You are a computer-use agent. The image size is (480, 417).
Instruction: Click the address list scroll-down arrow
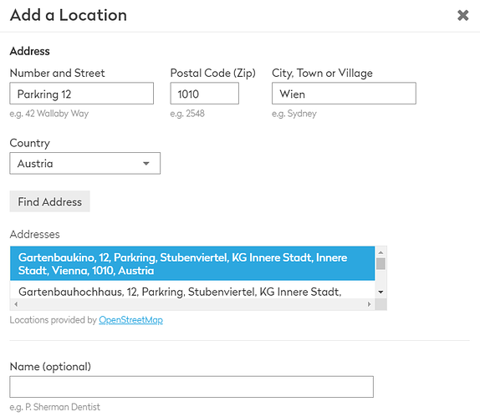click(x=380, y=292)
